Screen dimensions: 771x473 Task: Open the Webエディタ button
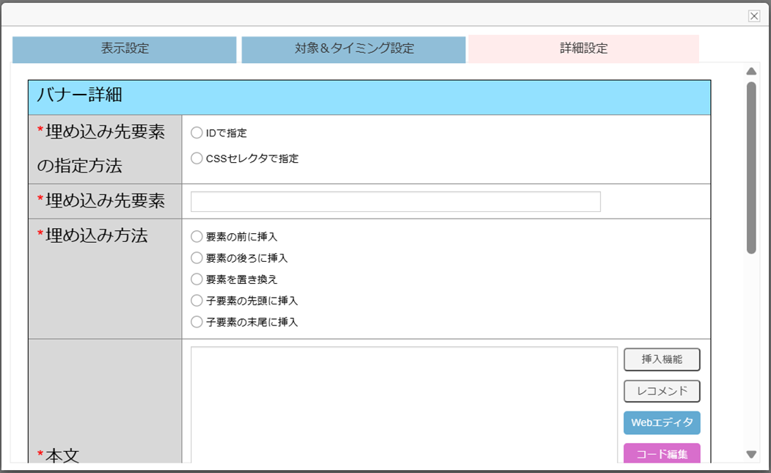pyautogui.click(x=662, y=423)
